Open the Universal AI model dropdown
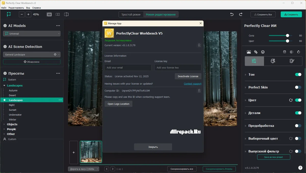The width and height of the screenshot is (306, 173). (x=32, y=34)
